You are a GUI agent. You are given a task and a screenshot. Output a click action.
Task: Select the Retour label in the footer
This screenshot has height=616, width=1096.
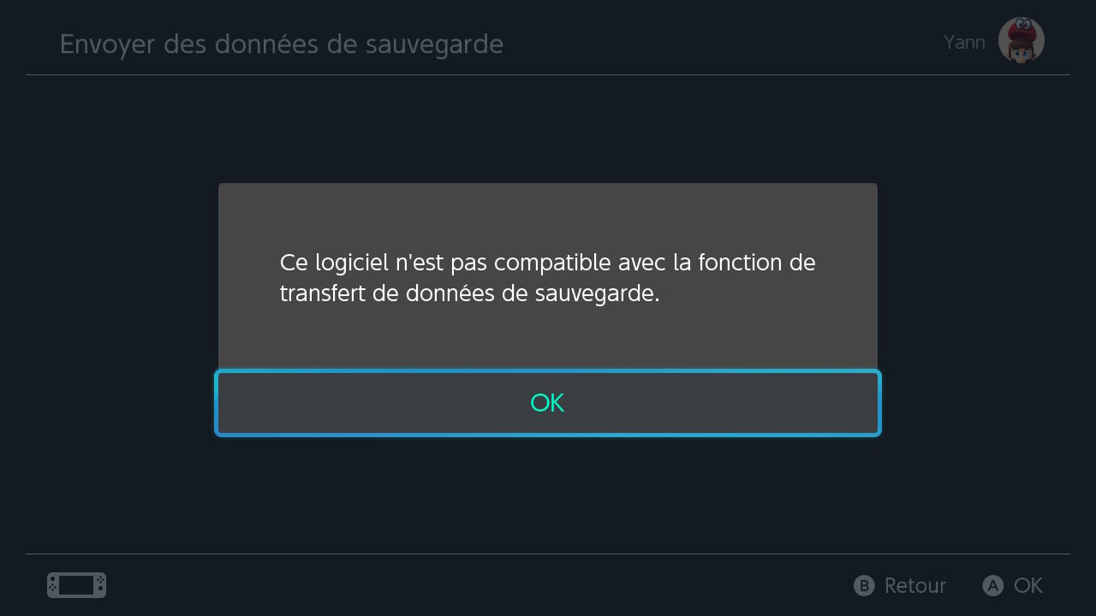click(x=914, y=585)
